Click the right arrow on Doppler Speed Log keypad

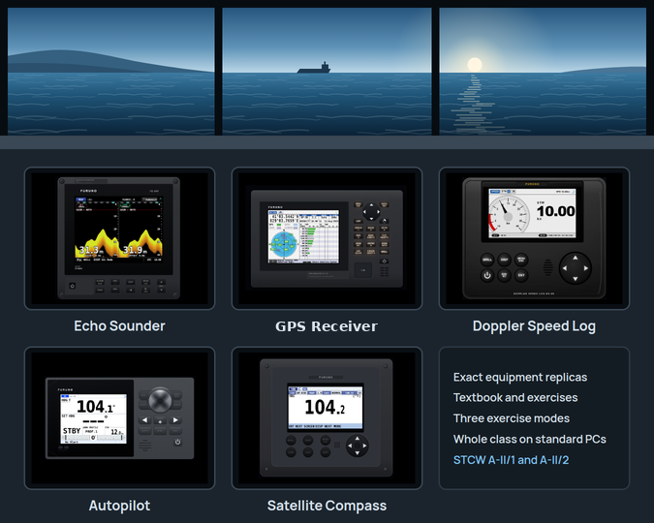(585, 268)
